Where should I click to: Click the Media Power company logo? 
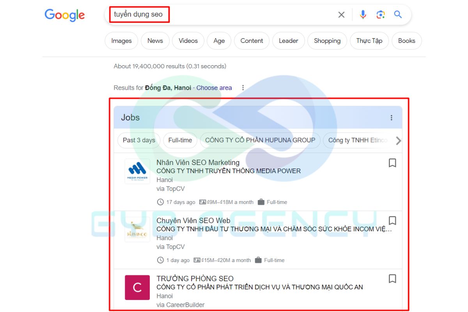(137, 171)
